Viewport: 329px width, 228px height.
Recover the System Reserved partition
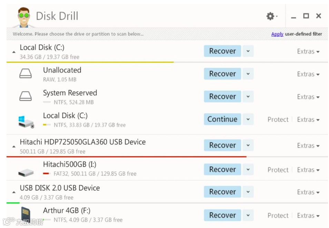(x=222, y=96)
